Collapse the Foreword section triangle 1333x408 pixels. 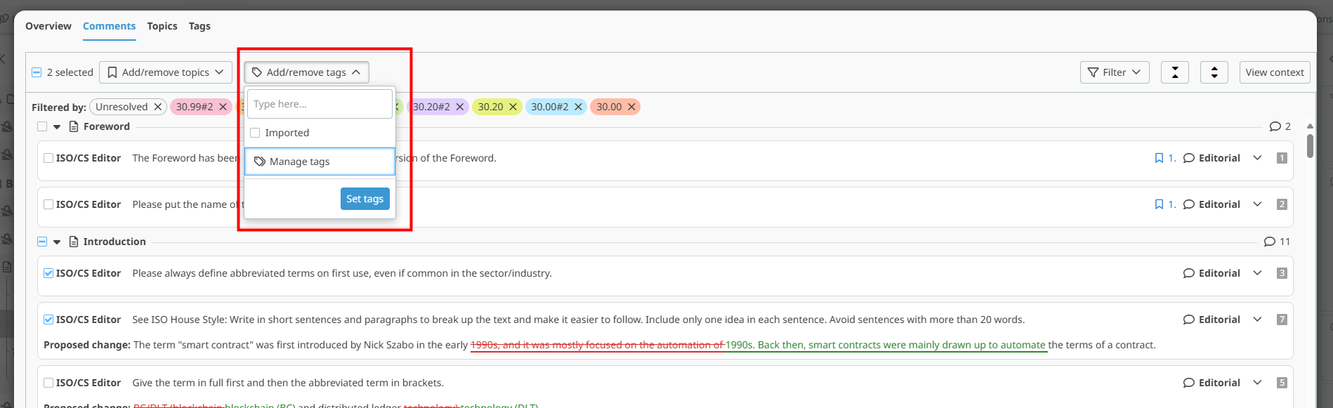click(57, 127)
